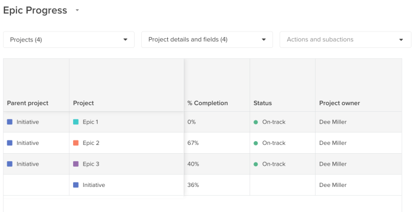Open the Epic 1 project

pos(90,122)
